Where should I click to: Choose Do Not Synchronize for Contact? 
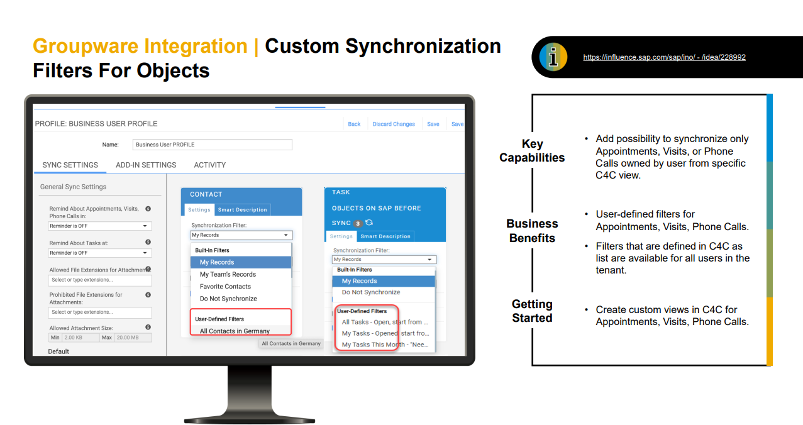[241, 299]
